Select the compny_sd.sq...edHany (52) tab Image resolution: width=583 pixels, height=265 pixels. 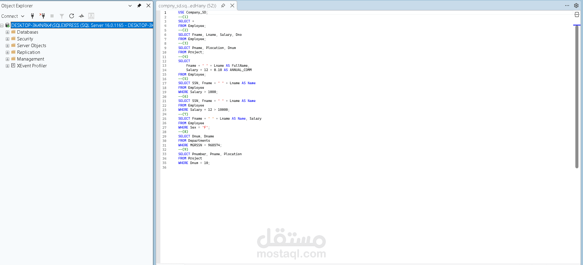click(x=187, y=6)
